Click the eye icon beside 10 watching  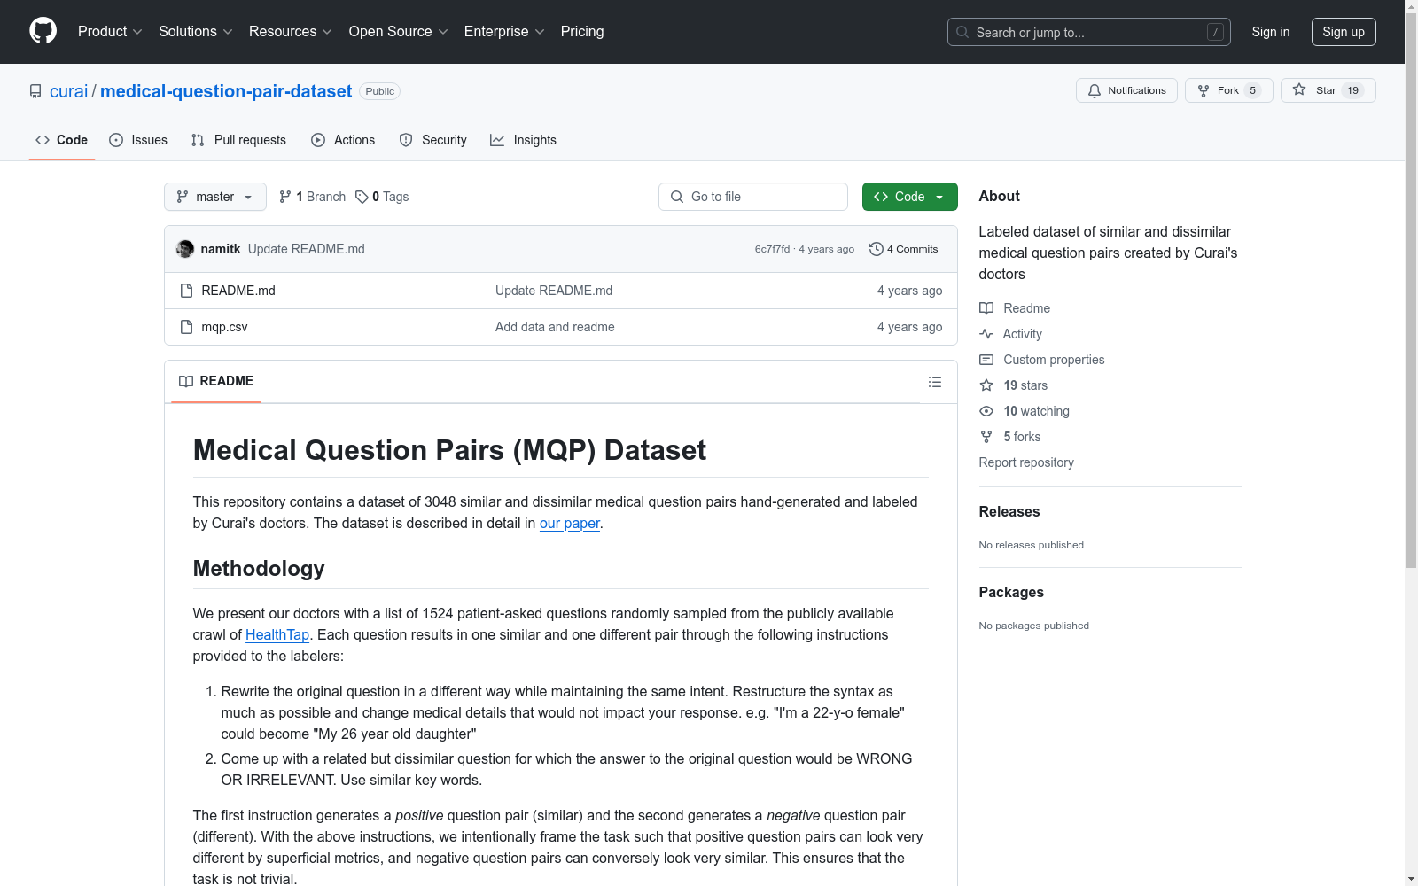click(x=986, y=411)
